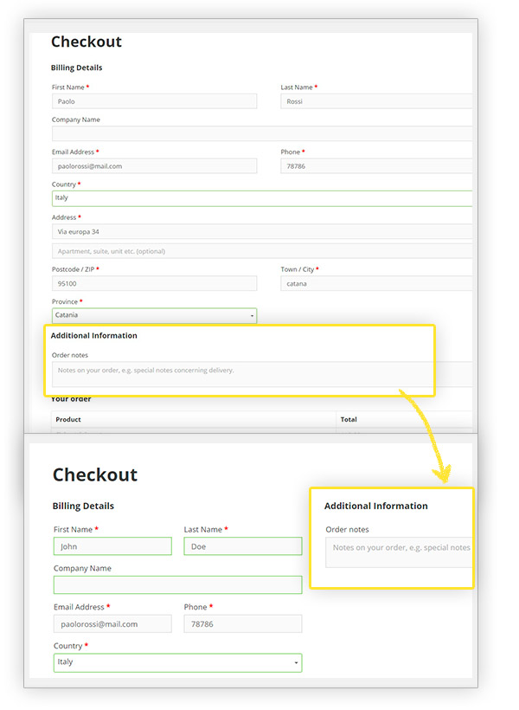Focus the Phone field in upper form
Screen dimensions: 519x710
click(376, 166)
